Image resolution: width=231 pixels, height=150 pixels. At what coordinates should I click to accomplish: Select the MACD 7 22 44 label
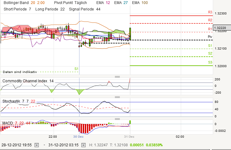(16, 123)
